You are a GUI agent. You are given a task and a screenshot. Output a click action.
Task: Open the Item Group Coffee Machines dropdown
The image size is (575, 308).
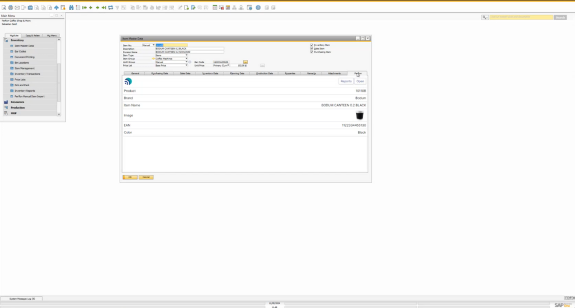[186, 59]
